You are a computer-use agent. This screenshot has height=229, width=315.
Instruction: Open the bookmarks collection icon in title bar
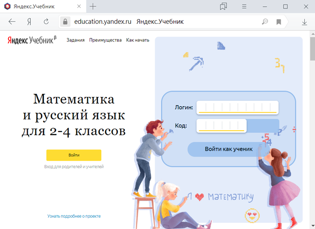(x=223, y=6)
